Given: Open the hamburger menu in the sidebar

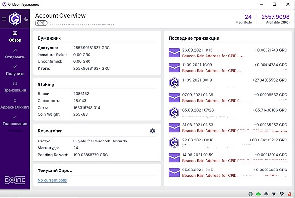Looking at the screenshot, I should tap(4, 19).
